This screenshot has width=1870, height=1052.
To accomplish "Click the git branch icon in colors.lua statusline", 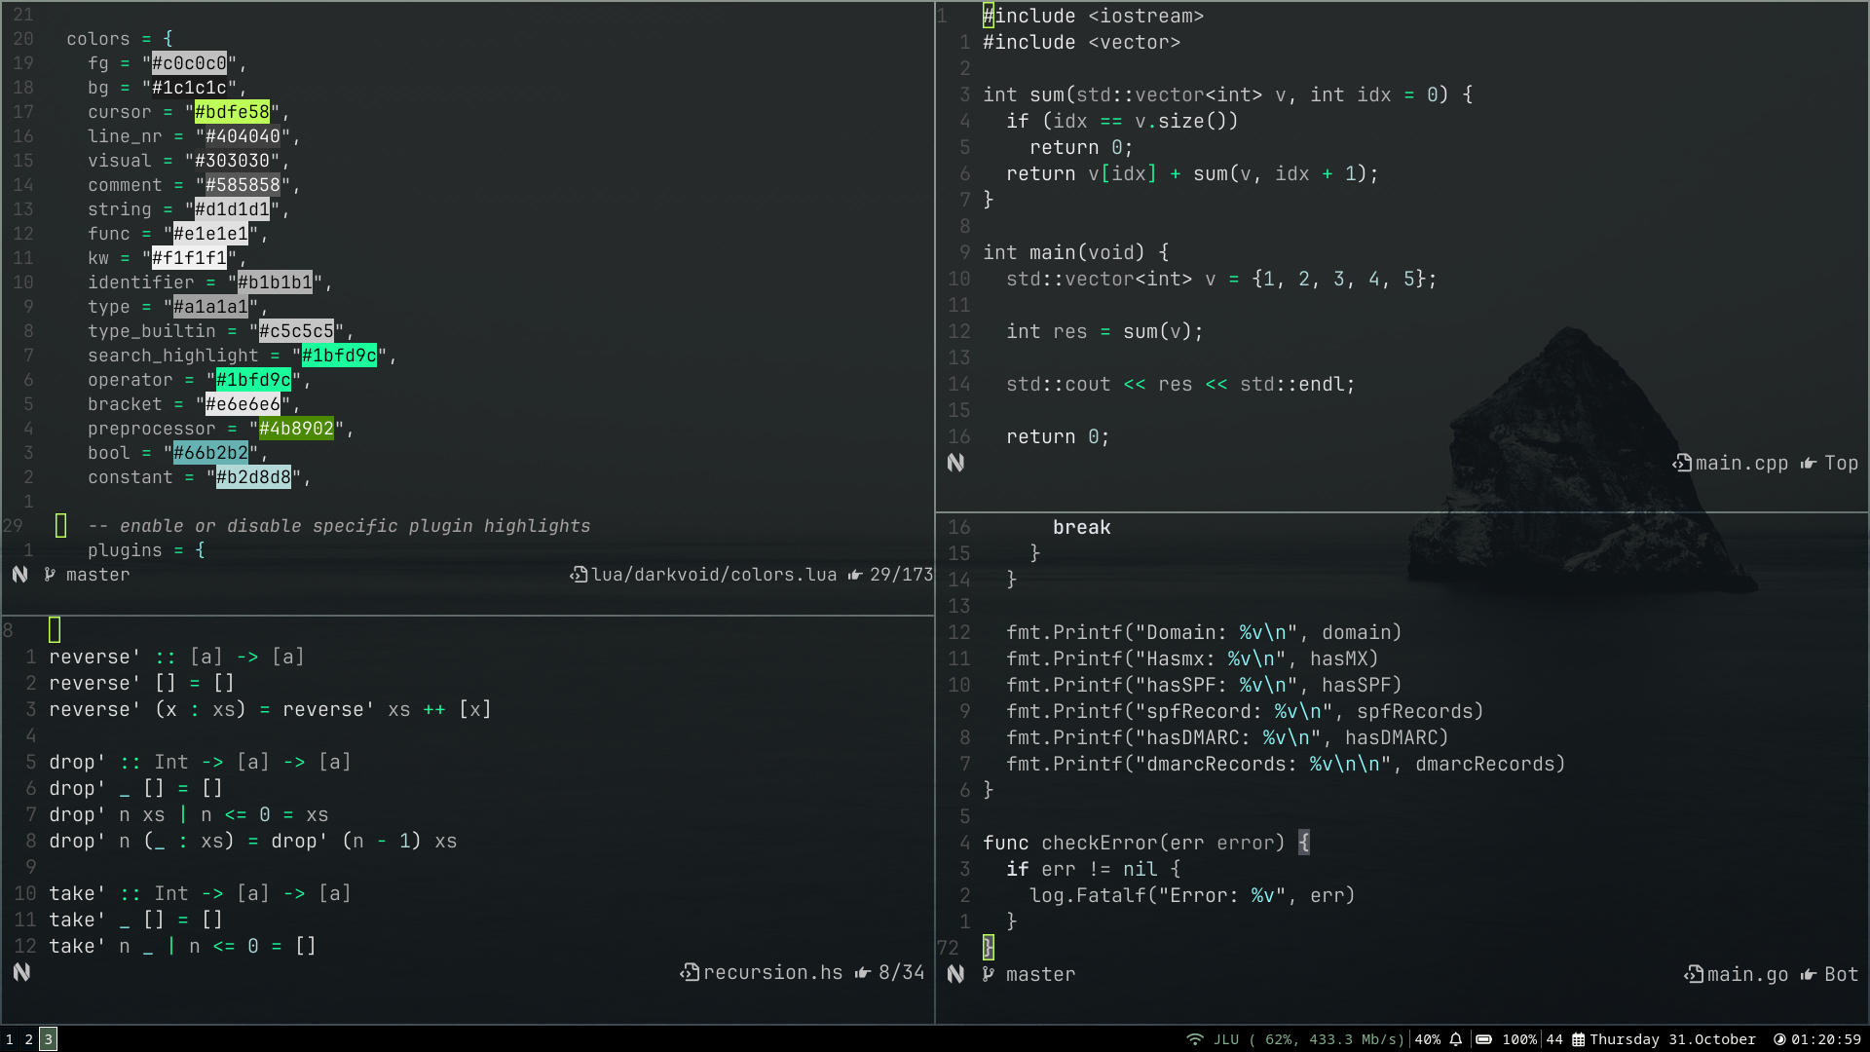I will click(50, 575).
